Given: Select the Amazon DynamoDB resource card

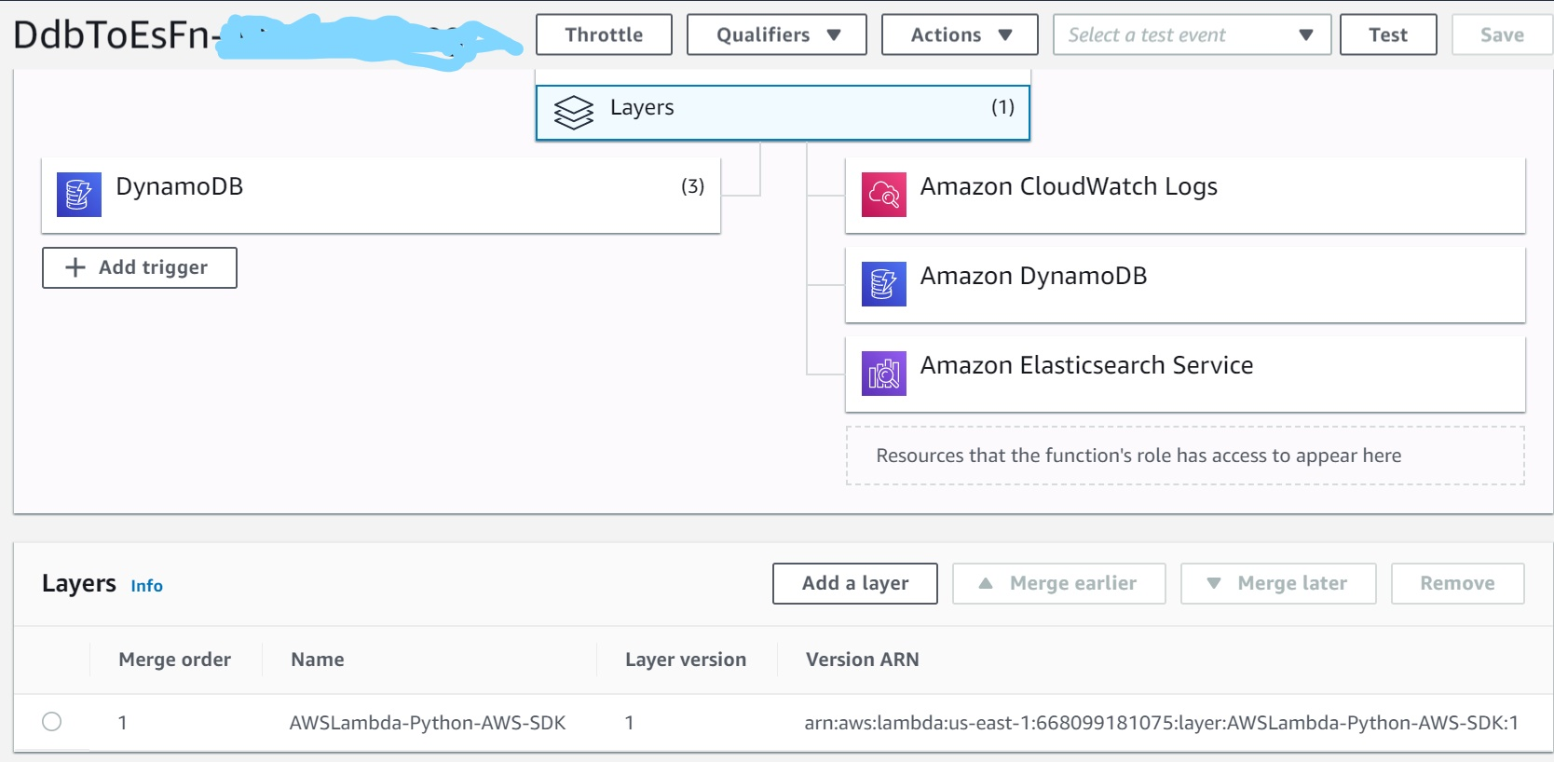Looking at the screenshot, I should tap(1185, 284).
